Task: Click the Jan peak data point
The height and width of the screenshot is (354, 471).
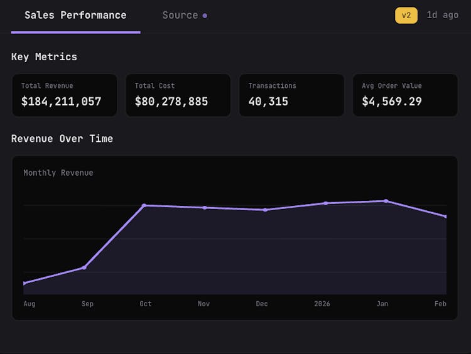Action: (386, 201)
